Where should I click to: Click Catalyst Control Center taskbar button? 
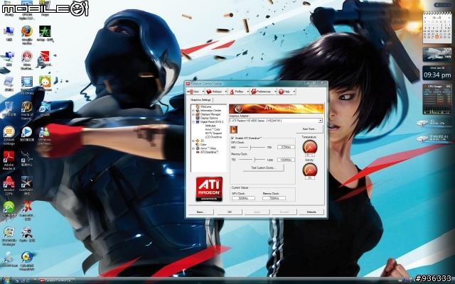[57, 280]
